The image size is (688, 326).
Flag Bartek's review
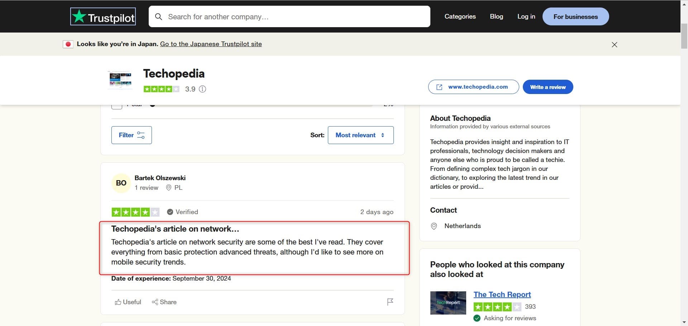pyautogui.click(x=390, y=302)
